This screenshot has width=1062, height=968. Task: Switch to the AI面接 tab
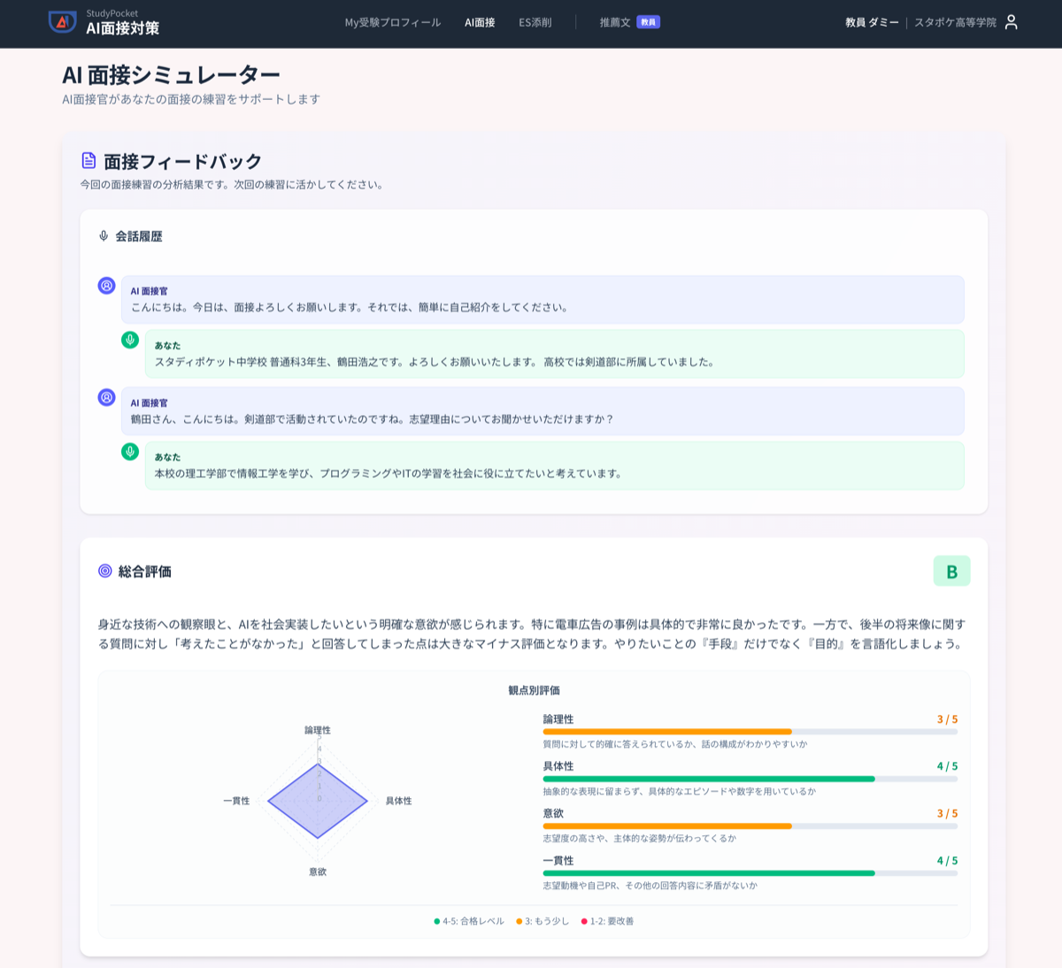click(x=480, y=23)
